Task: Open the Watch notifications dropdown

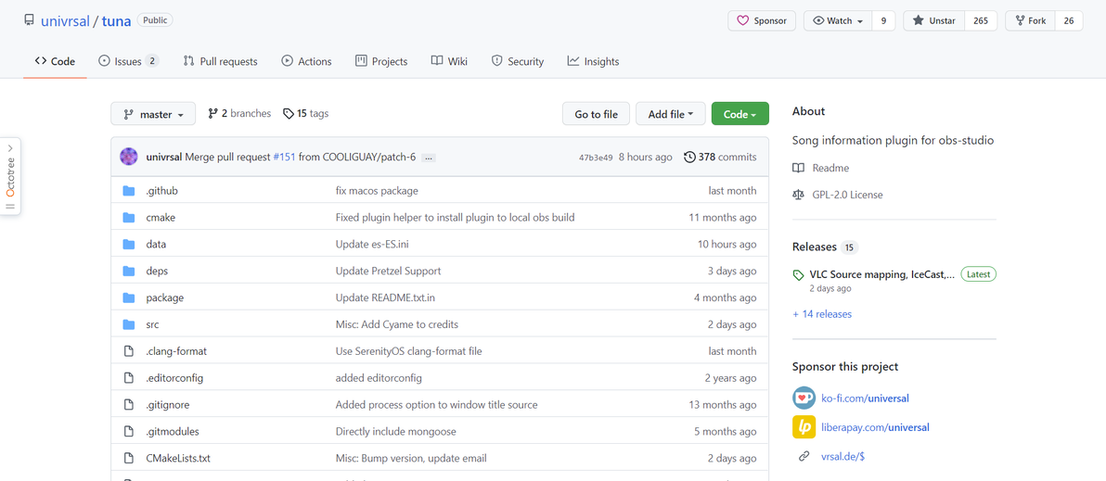Action: (838, 20)
